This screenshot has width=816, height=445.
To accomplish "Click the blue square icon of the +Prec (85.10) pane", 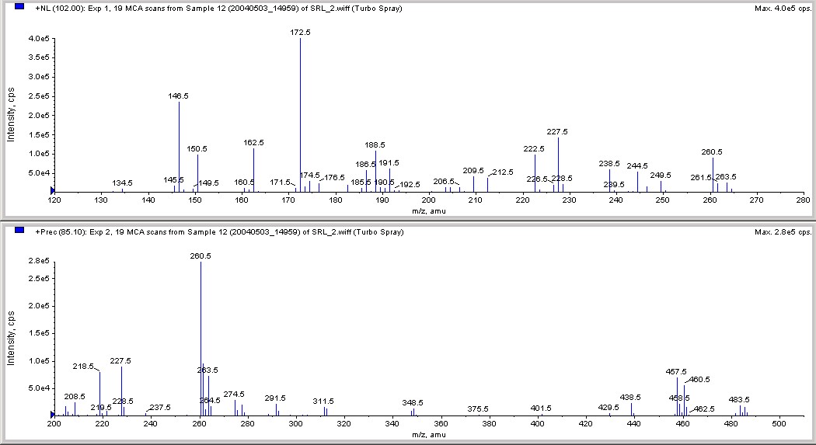I will 19,231.
